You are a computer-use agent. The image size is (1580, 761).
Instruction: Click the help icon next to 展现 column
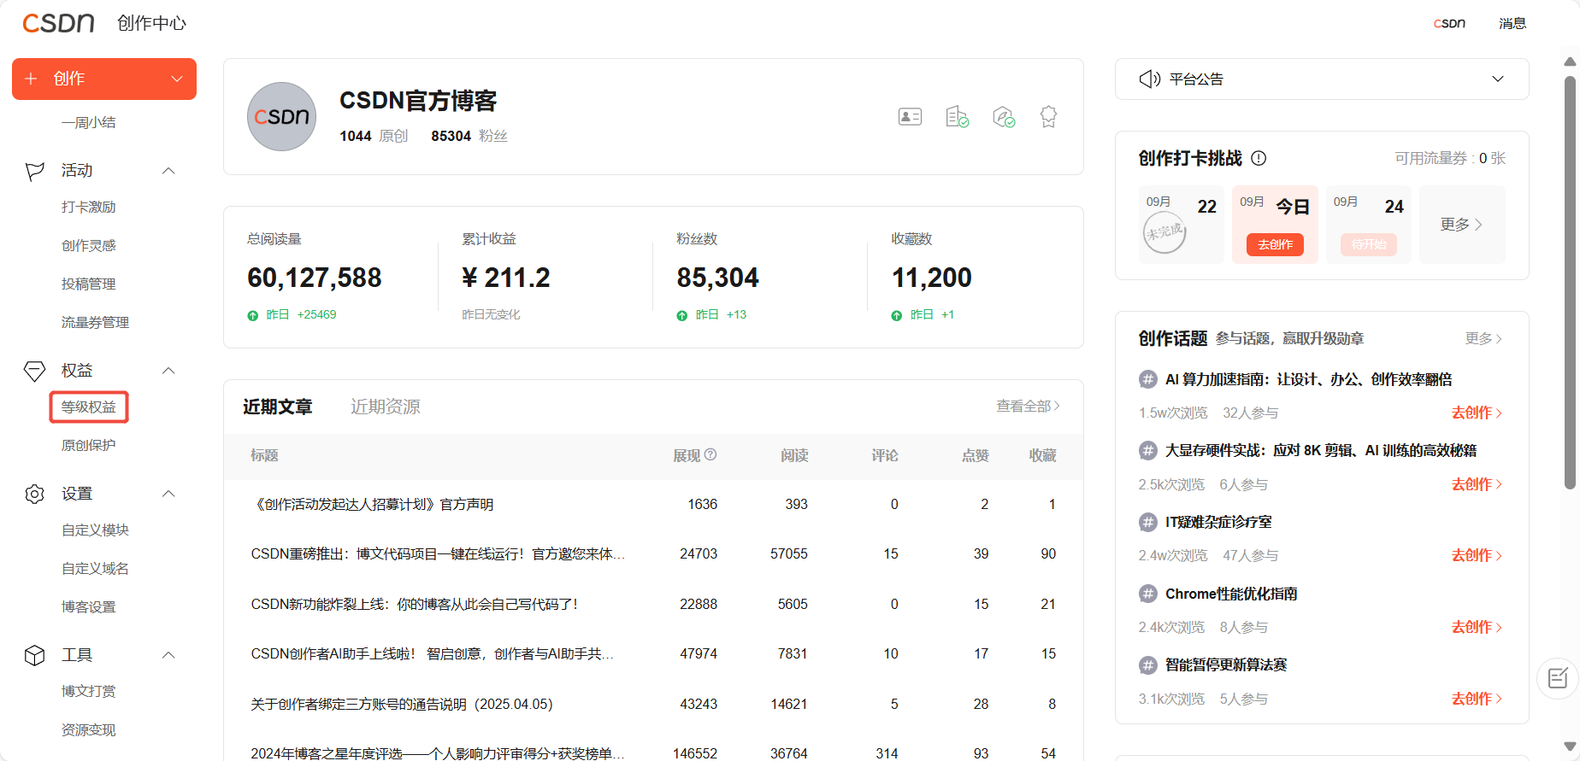pyautogui.click(x=710, y=454)
